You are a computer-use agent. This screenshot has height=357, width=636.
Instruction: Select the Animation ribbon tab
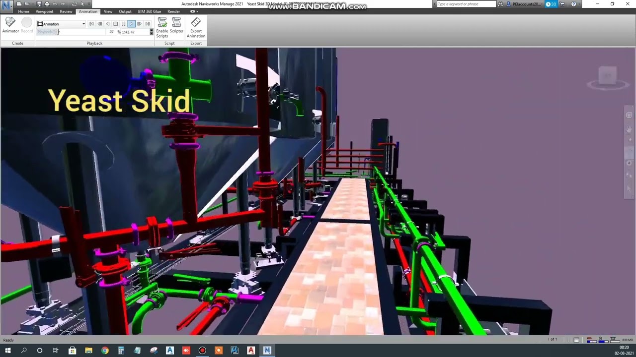(88, 11)
